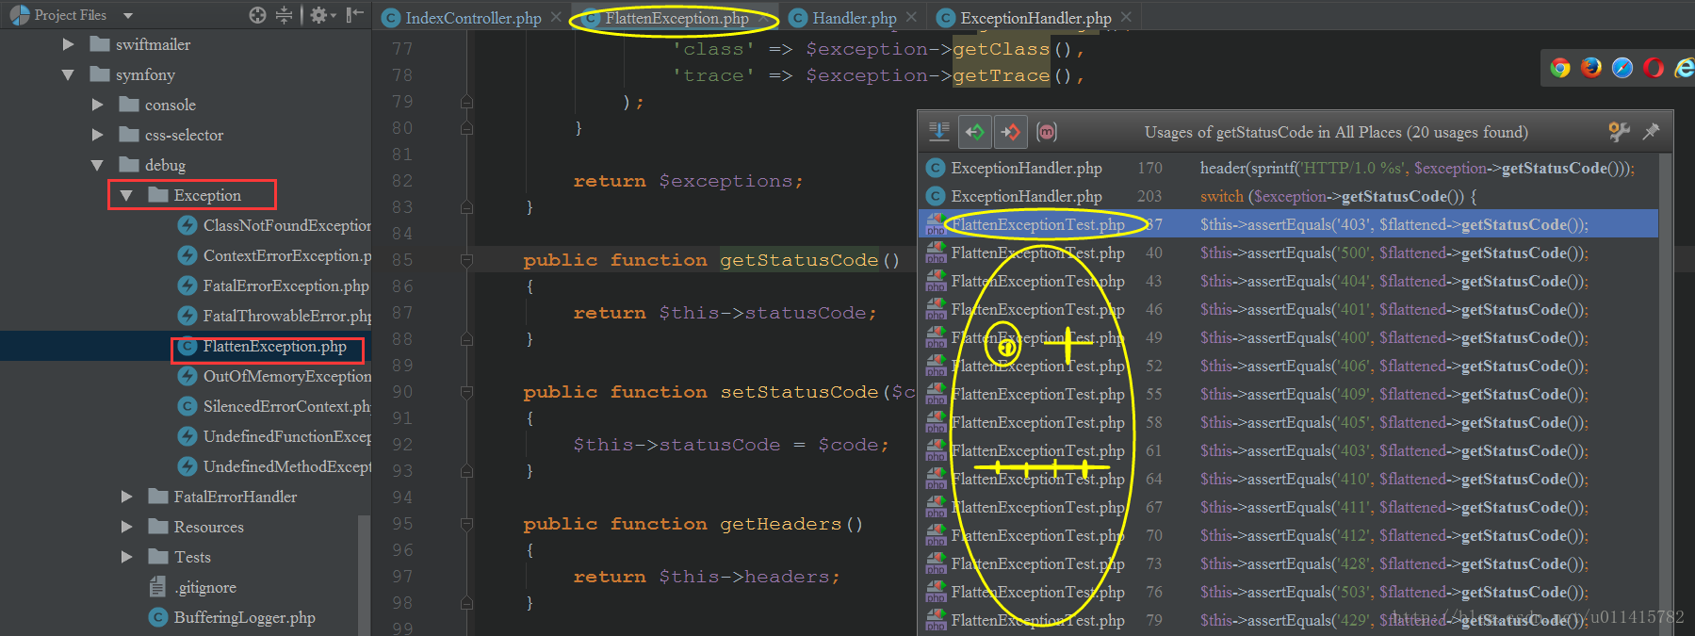Toggle code fold marker at line 90

click(466, 391)
